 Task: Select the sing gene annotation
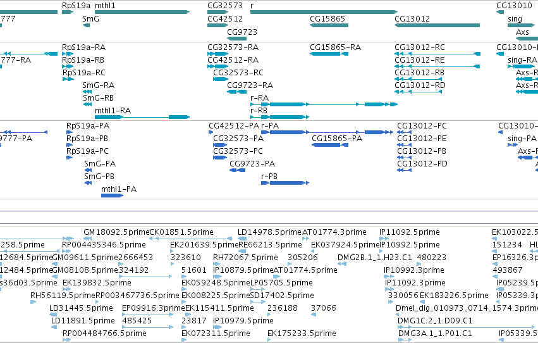[x=522, y=25]
